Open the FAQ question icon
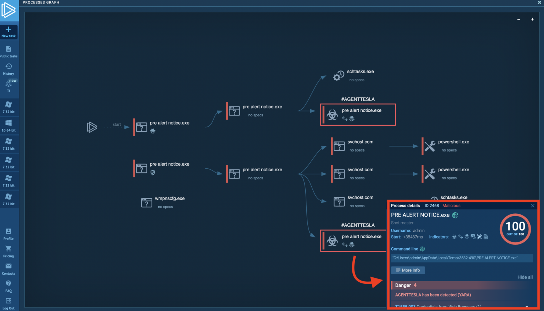The image size is (544, 311). coord(8,283)
